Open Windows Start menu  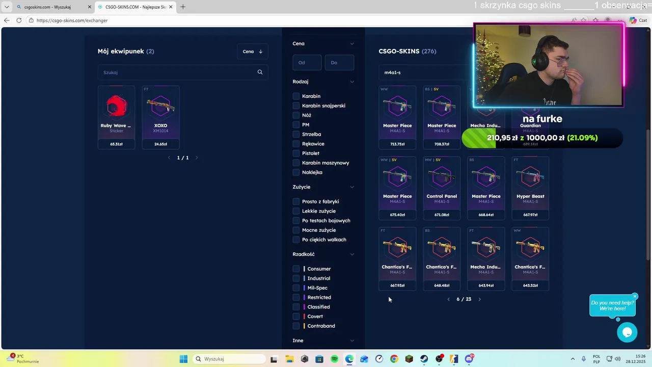coord(183,359)
